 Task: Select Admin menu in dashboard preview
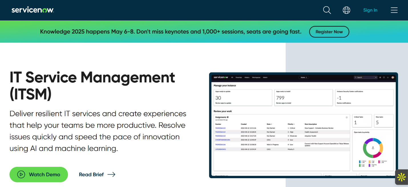pos(265,77)
